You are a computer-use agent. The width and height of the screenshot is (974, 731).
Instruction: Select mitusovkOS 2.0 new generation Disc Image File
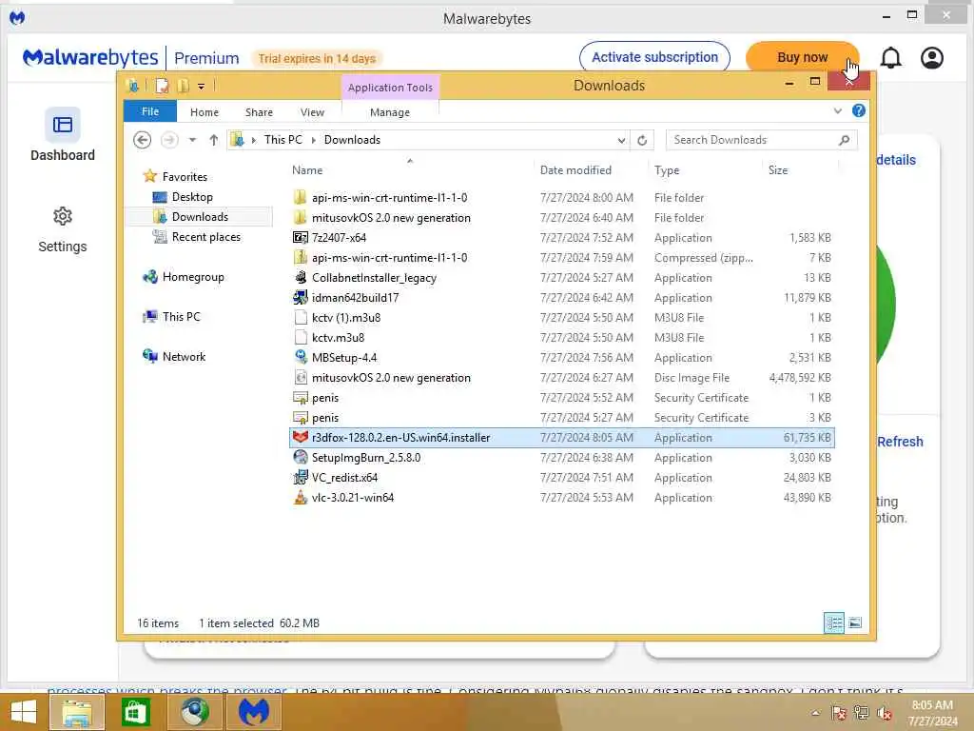[x=561, y=377]
